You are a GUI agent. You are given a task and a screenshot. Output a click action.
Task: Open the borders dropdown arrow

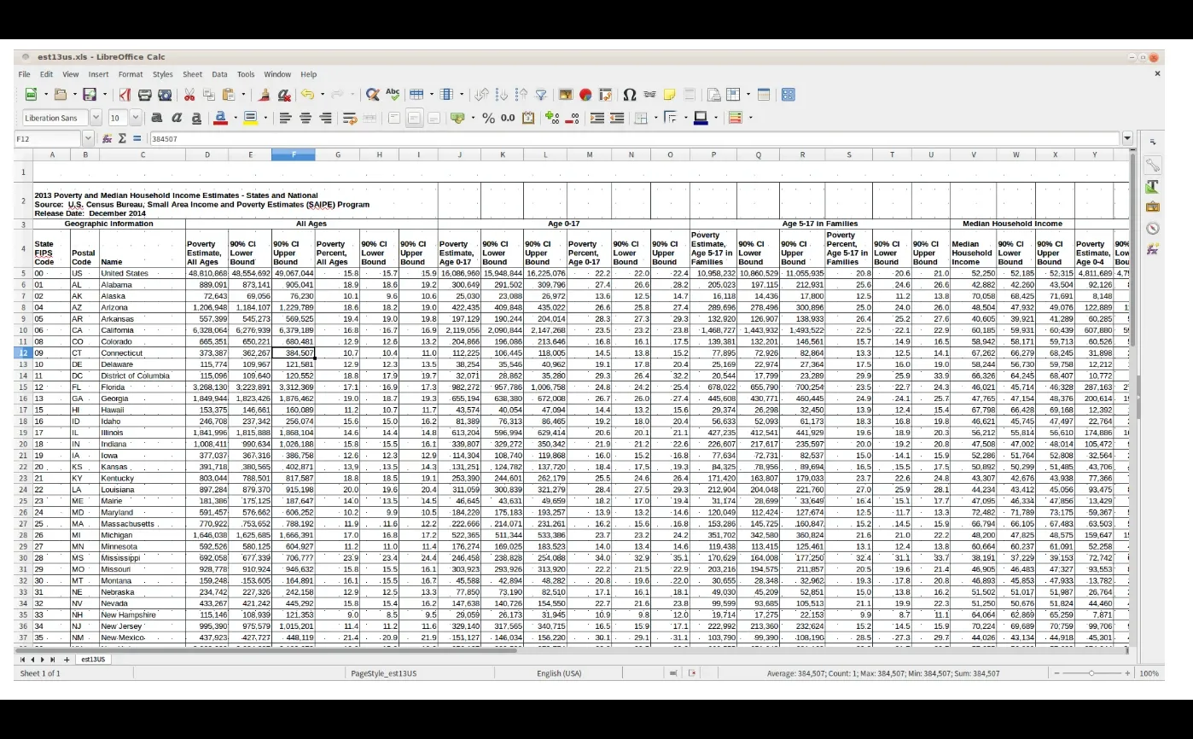[x=655, y=118]
